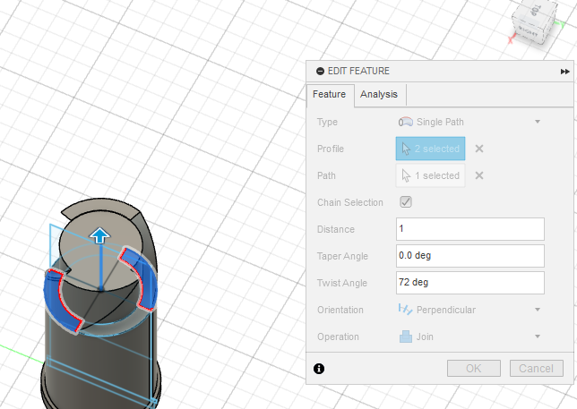The height and width of the screenshot is (409, 577).
Task: Clear the Profile selection with X
Action: 479,149
